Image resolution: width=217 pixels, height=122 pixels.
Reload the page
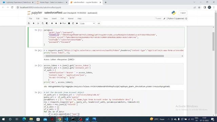coord(12,7)
